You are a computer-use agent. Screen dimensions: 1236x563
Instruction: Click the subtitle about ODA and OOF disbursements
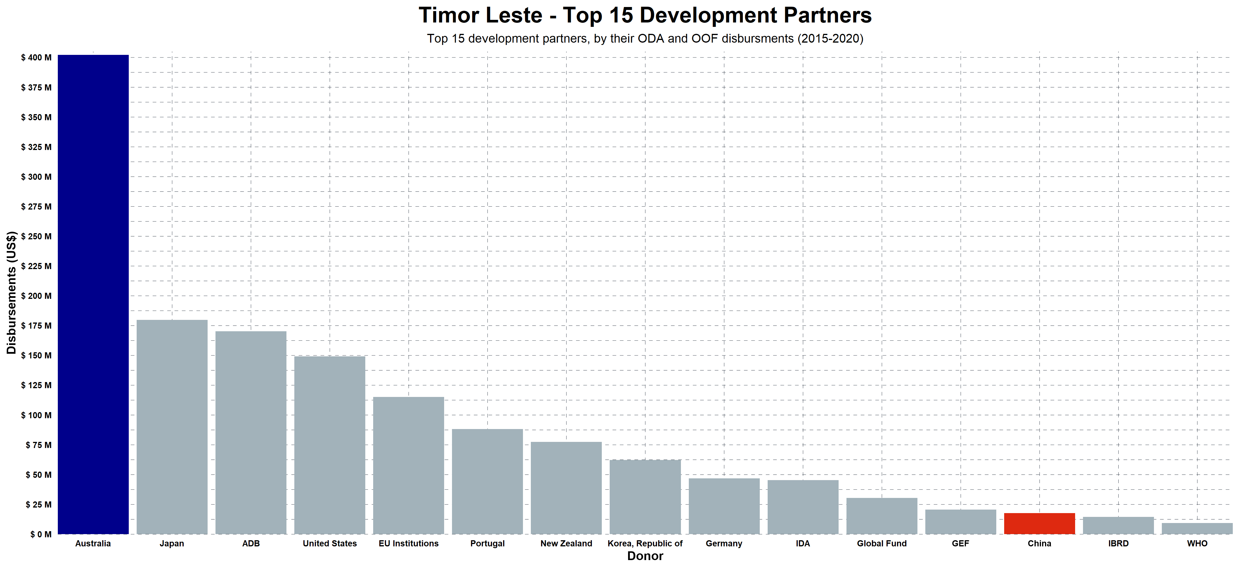[x=645, y=38]
